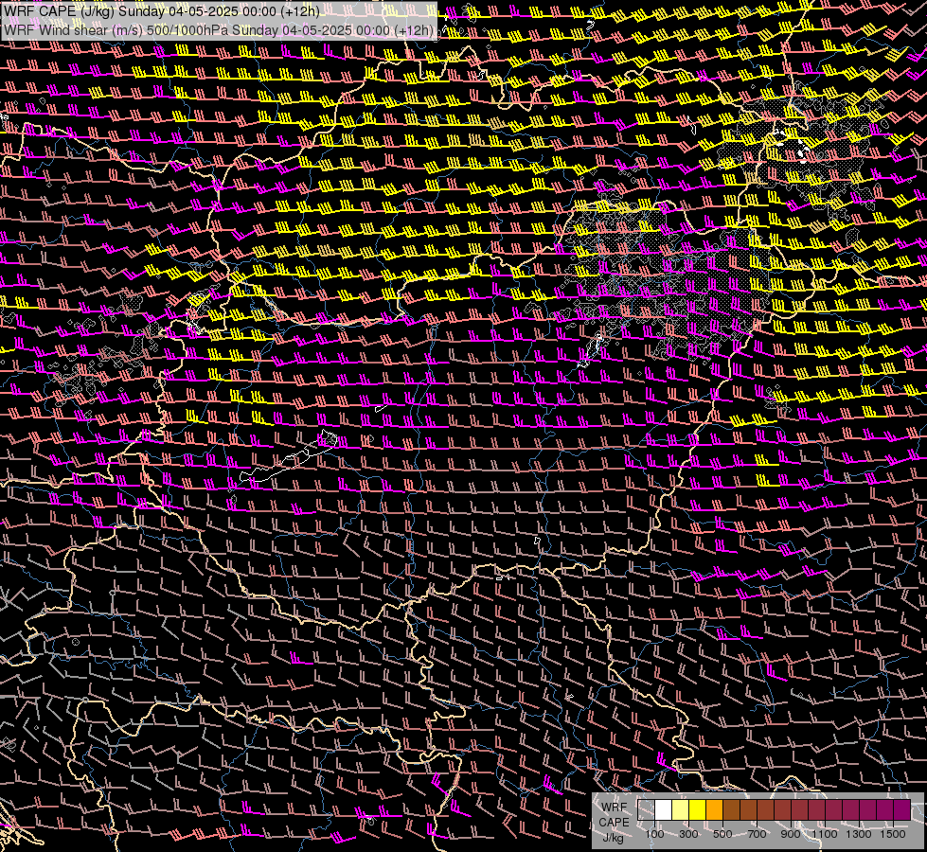Click the WRF Wind shear title line
Screen dimensions: 927x852
pos(219,29)
